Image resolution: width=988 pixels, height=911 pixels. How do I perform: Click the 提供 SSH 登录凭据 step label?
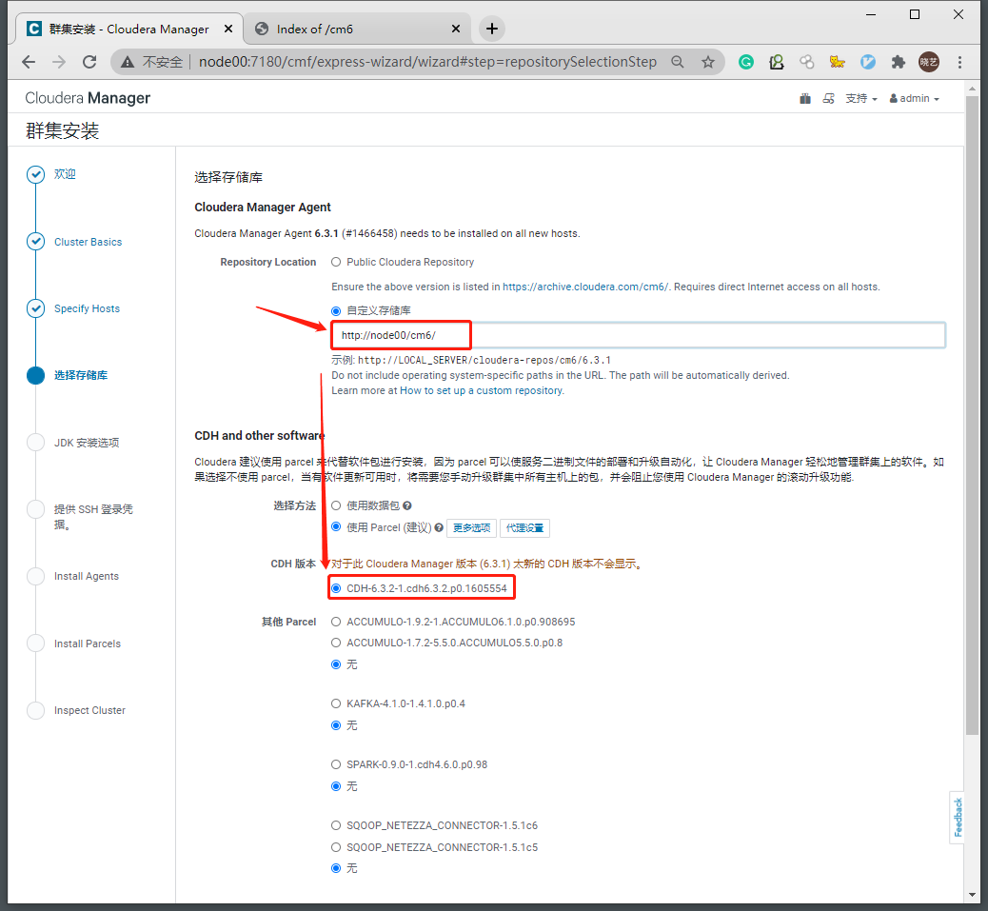93,517
